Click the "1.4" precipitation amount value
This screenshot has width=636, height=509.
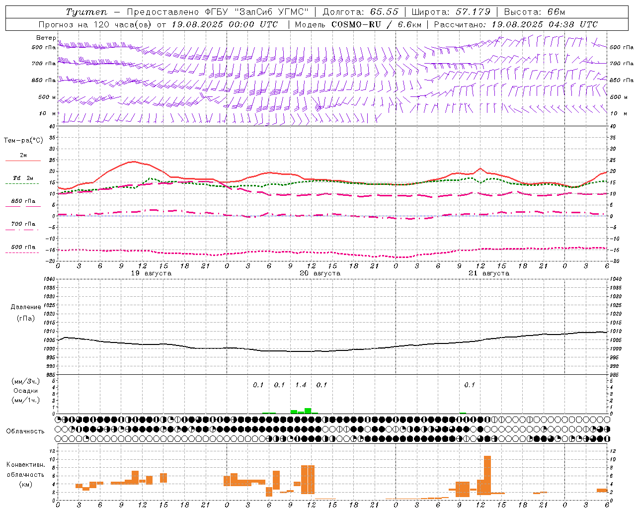pyautogui.click(x=301, y=385)
